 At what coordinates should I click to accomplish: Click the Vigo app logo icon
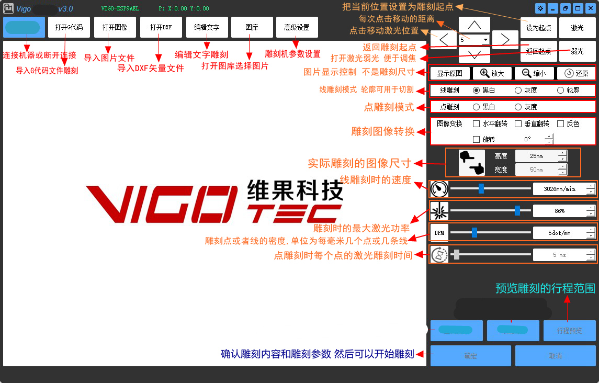tap(8, 8)
